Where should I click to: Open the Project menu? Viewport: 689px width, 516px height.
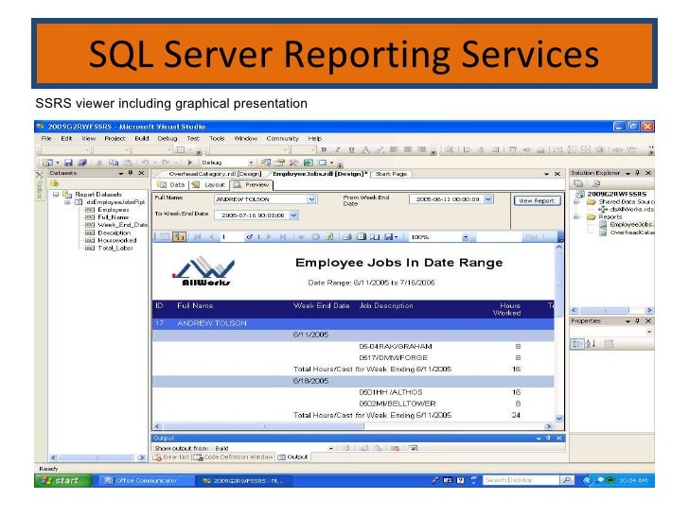(x=115, y=139)
